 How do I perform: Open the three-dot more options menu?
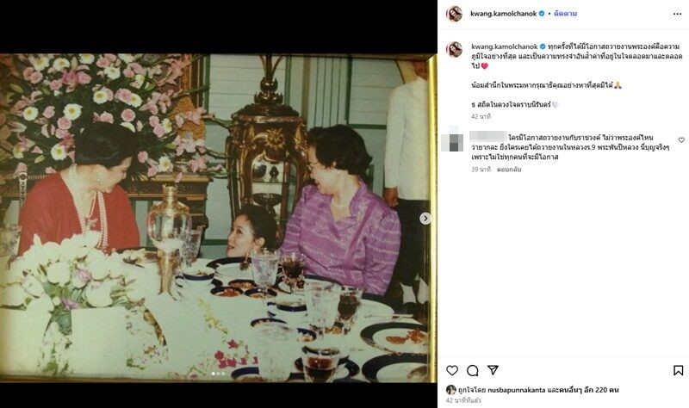click(x=677, y=14)
